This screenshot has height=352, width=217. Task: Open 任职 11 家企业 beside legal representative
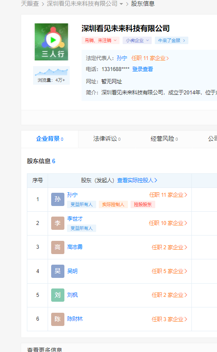tap(150, 58)
